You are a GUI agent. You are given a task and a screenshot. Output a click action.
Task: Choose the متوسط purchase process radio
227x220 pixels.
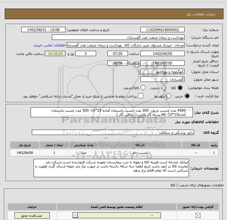[169, 96]
